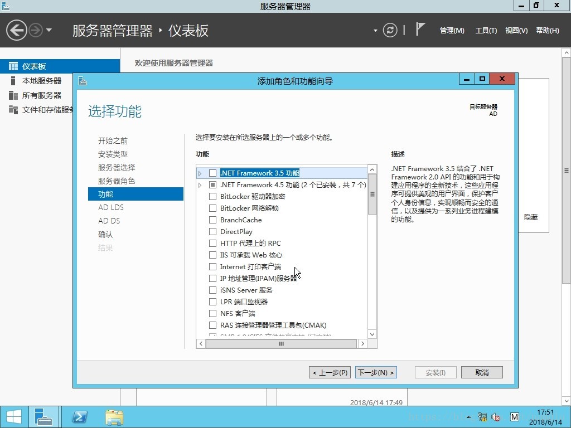Go to 安装类型 wizard step
This screenshot has height=428, width=571.
[113, 154]
